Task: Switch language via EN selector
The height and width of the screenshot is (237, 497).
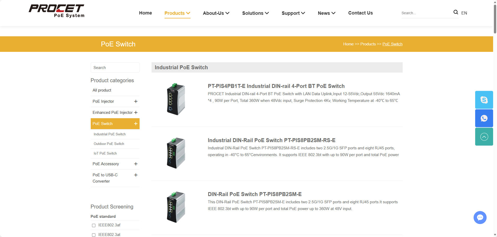Action: [464, 13]
